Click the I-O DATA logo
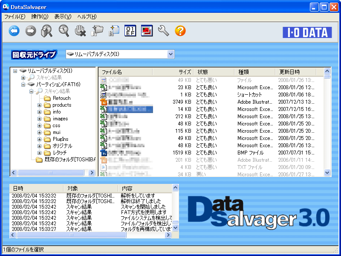This screenshot has height=256, width=341. tap(307, 32)
